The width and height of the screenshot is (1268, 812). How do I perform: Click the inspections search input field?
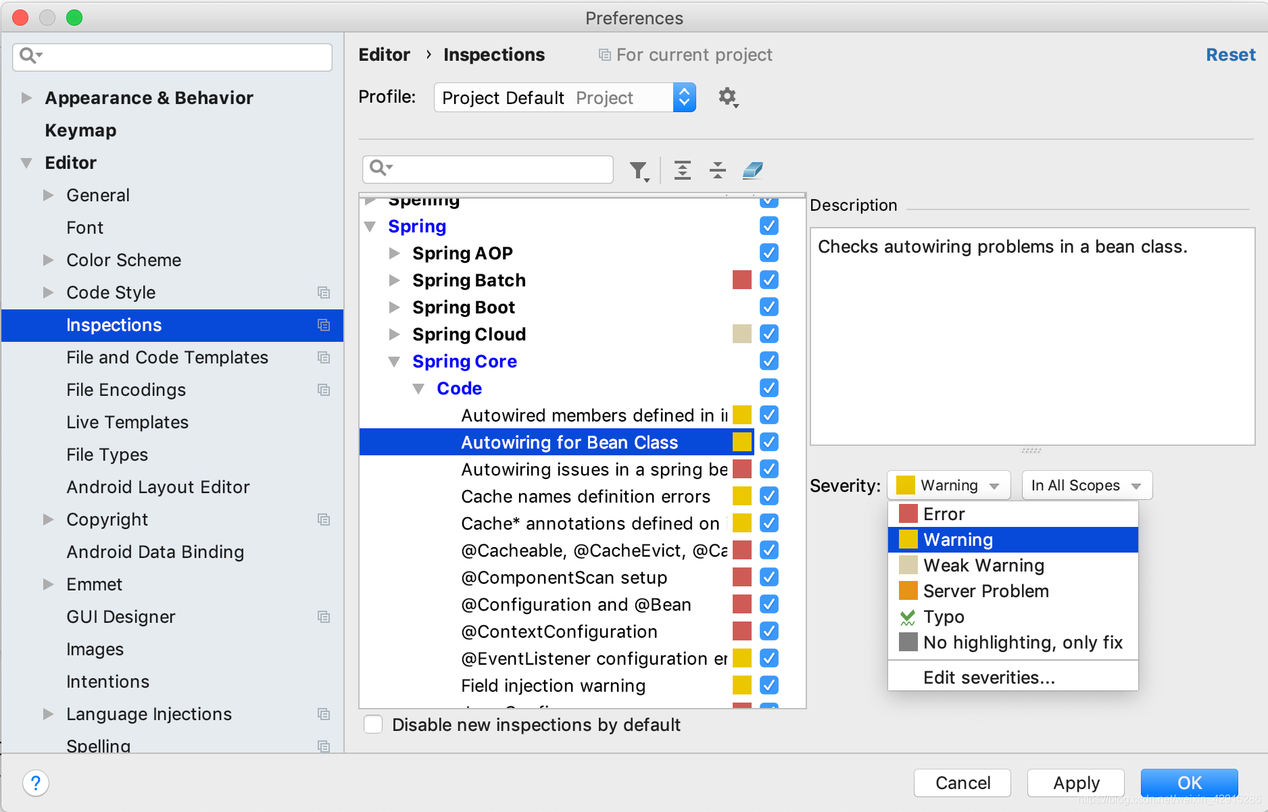(x=488, y=169)
